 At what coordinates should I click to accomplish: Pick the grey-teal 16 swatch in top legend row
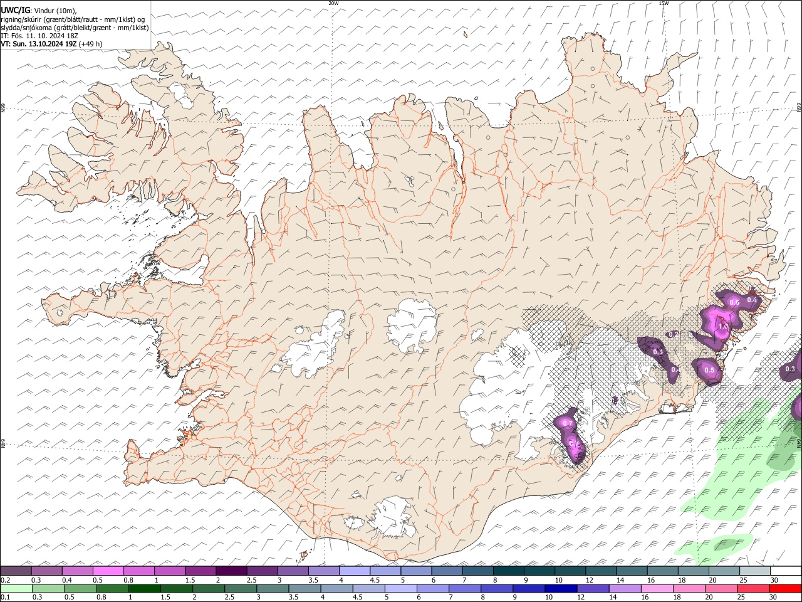tap(662, 571)
